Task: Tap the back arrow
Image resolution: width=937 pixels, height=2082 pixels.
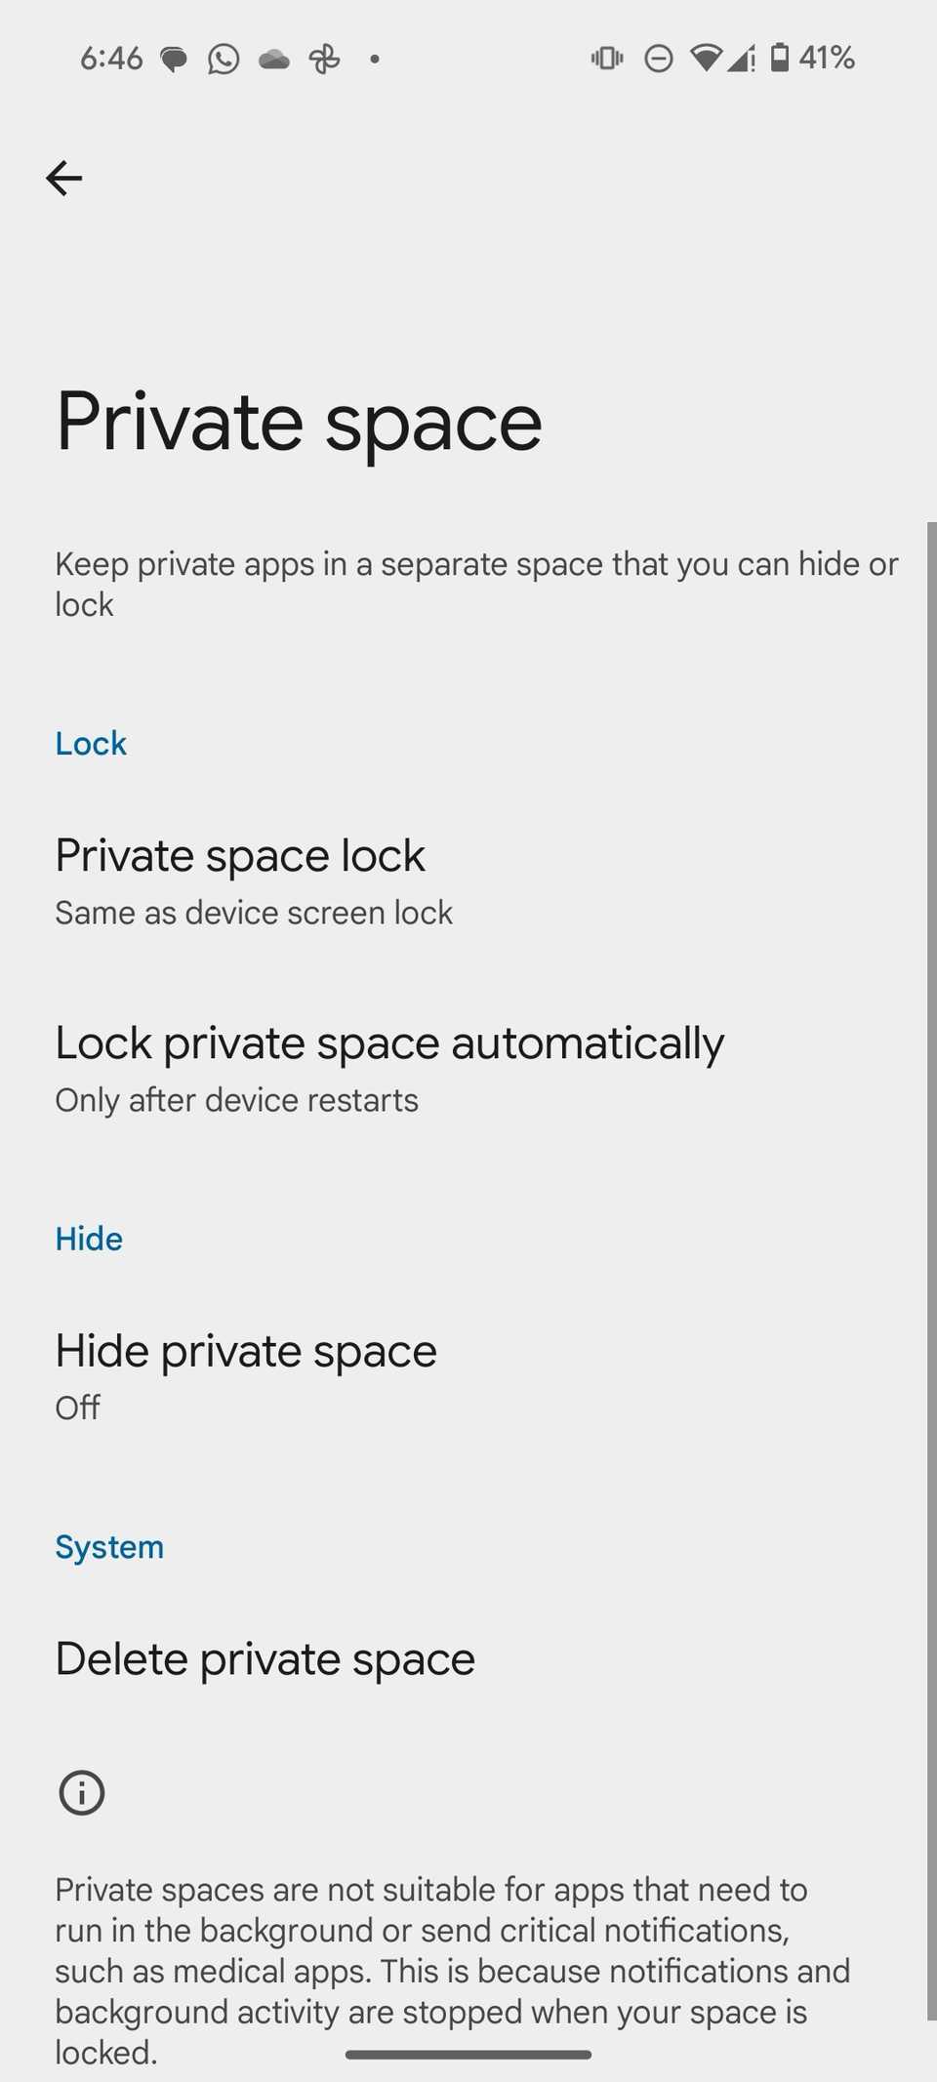Action: [64, 179]
